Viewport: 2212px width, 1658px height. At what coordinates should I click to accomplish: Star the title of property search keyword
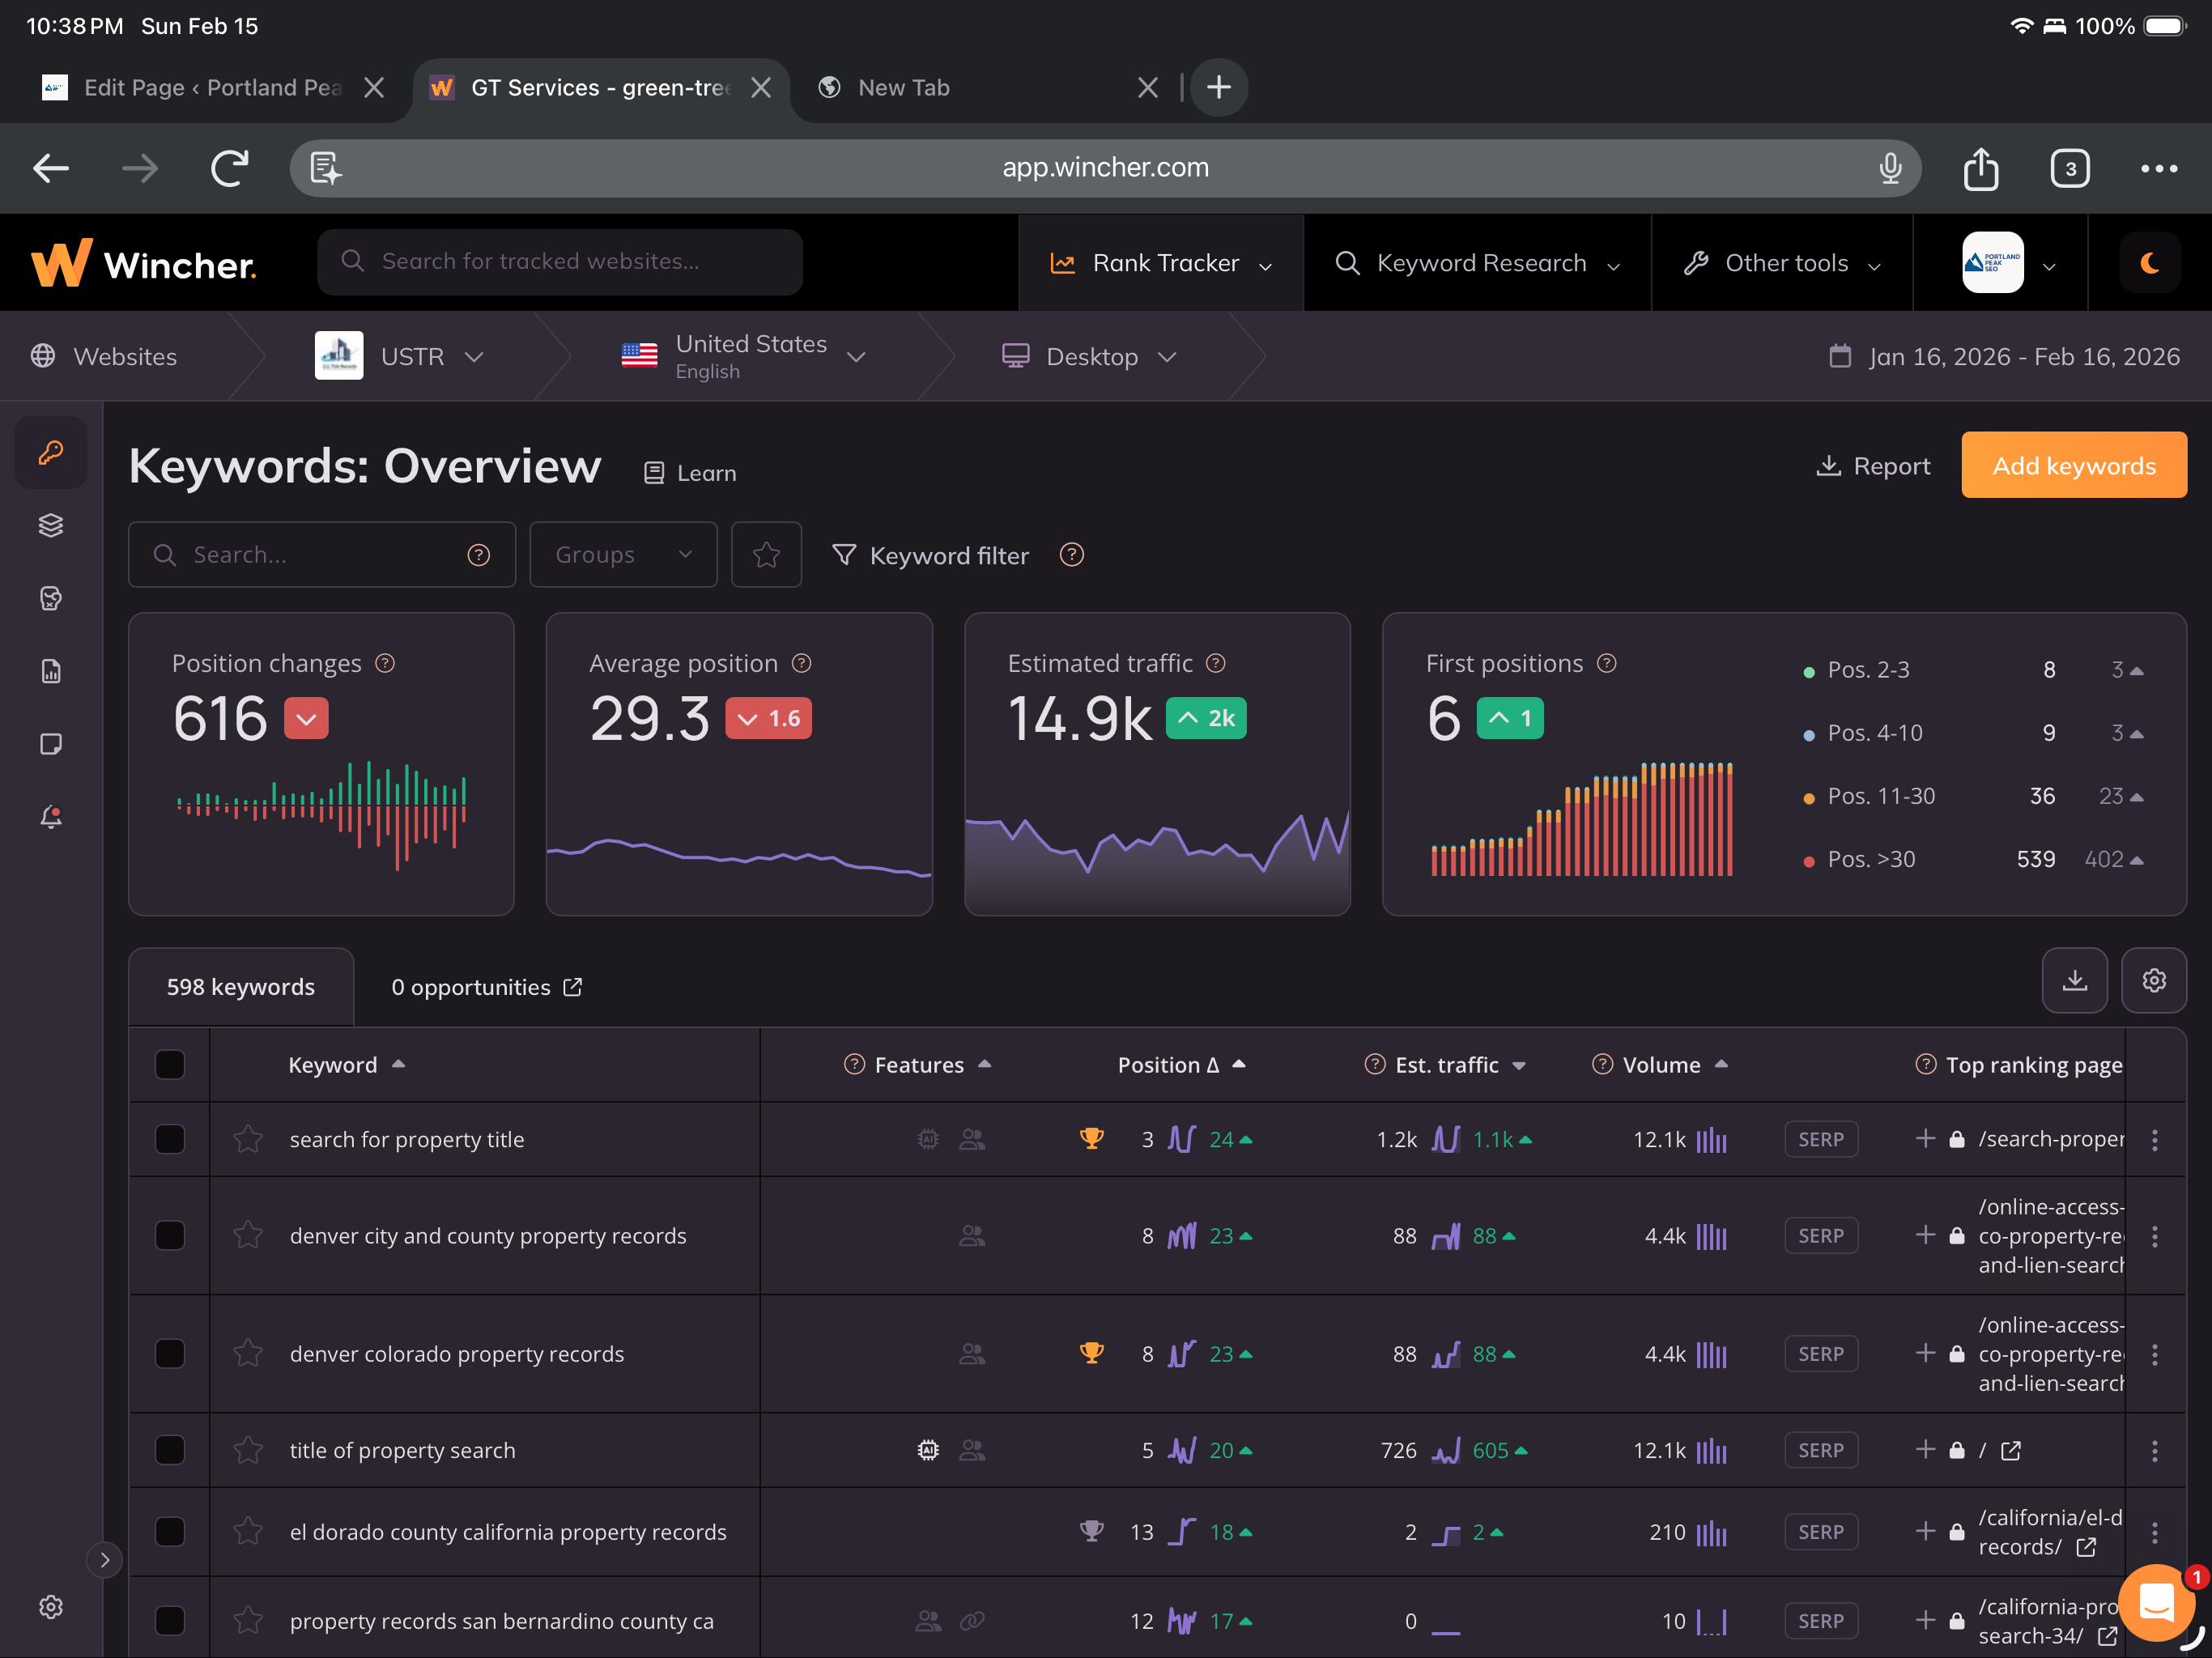click(248, 1450)
